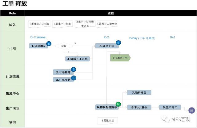This screenshot has width=197, height=128.
Task: Click the purple 终 end circle
Action: tap(191, 111)
